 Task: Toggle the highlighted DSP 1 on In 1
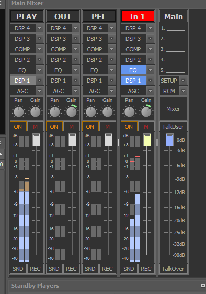click(x=133, y=81)
